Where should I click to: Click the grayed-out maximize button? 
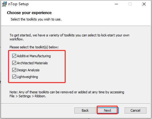130,4
